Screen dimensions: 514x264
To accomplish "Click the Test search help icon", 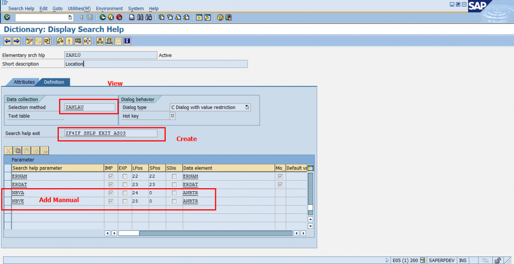I will (x=78, y=41).
